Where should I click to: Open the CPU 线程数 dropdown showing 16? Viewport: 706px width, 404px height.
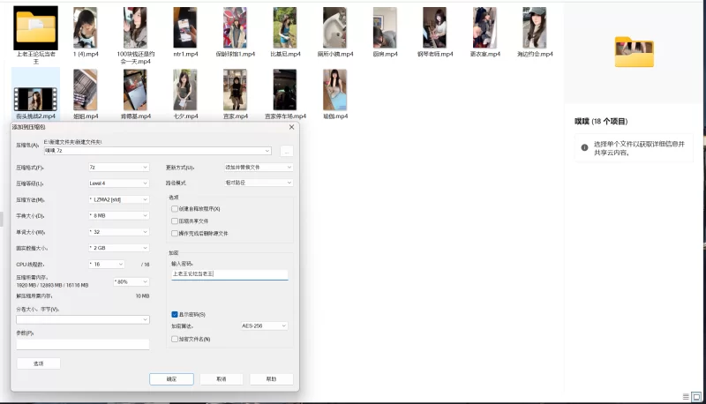click(107, 264)
